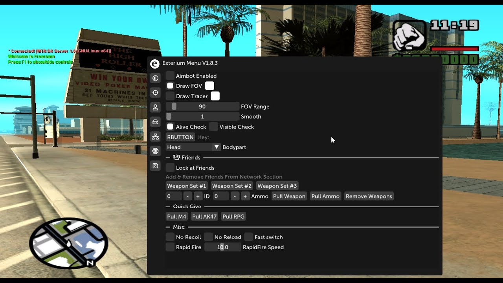Viewport: 503px width, 283px height.
Task: Open the Bodypart dropdown arrow
Action: pos(216,147)
